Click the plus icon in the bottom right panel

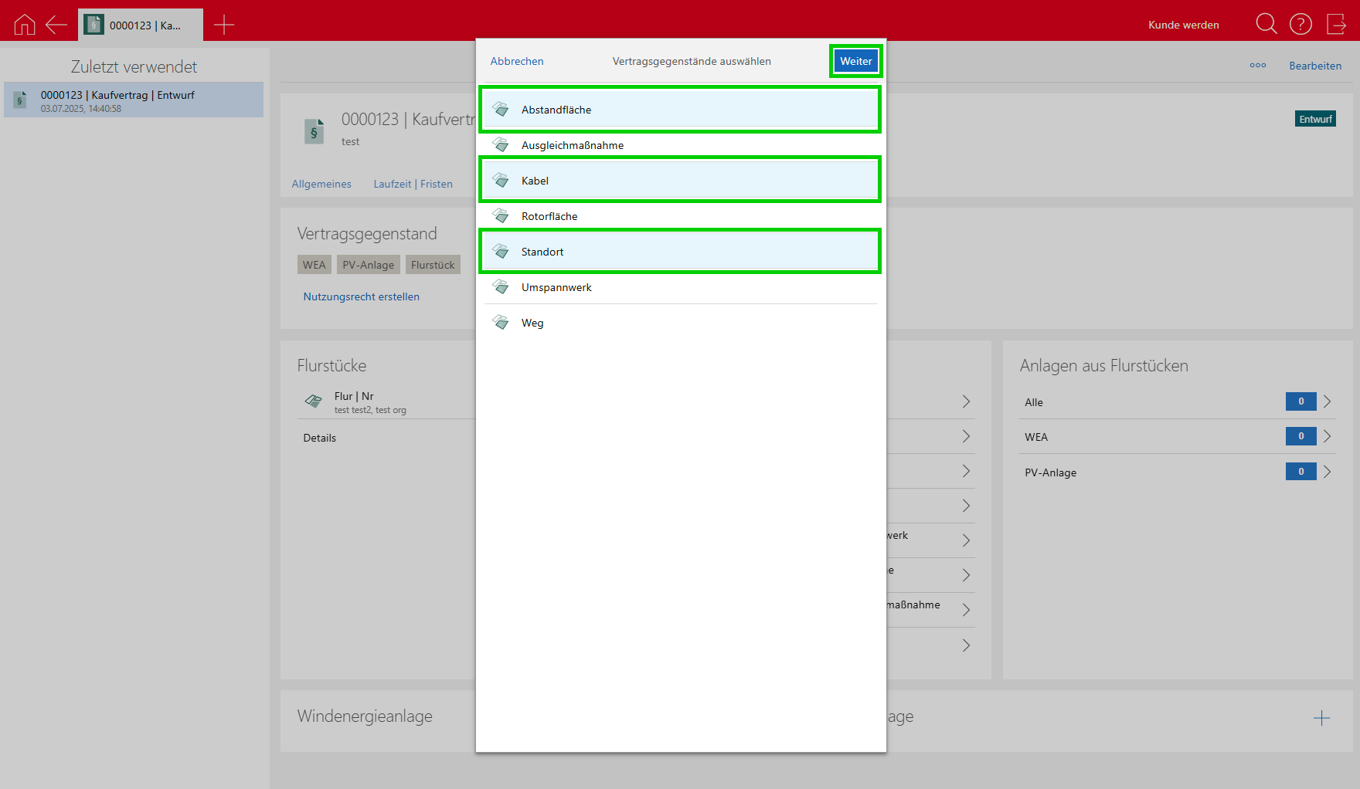pos(1321,718)
